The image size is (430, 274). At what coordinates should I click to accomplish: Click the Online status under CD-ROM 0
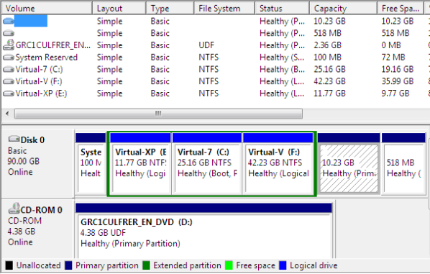pos(20,242)
